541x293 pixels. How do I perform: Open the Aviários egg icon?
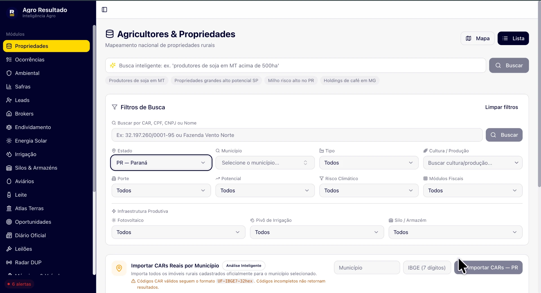pos(9,181)
